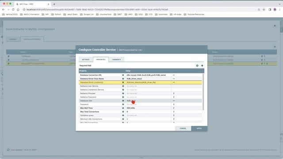Viewport: 283px width, 159px height.
Task: Go to parameter for Database Driver Class Name
Action: 174,79
